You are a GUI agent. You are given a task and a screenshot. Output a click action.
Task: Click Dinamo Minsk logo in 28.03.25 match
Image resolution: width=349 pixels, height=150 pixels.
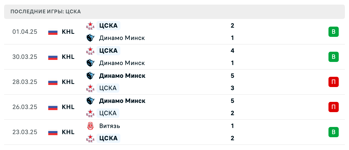(90, 76)
